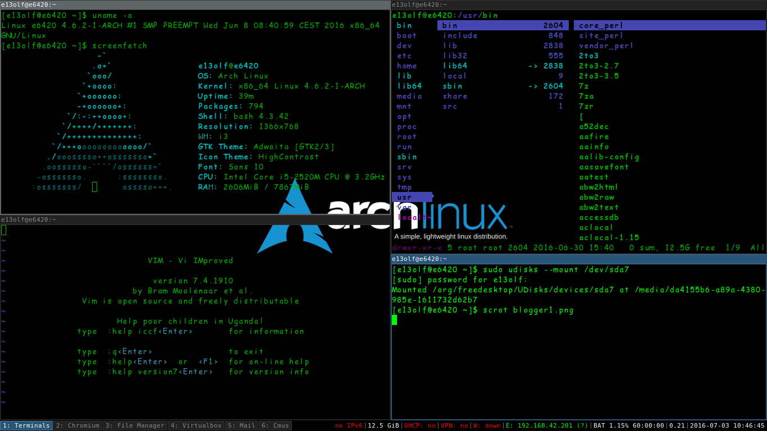This screenshot has width=767, height=431.
Task: Open workspace 3: File Manager
Action: coord(135,425)
